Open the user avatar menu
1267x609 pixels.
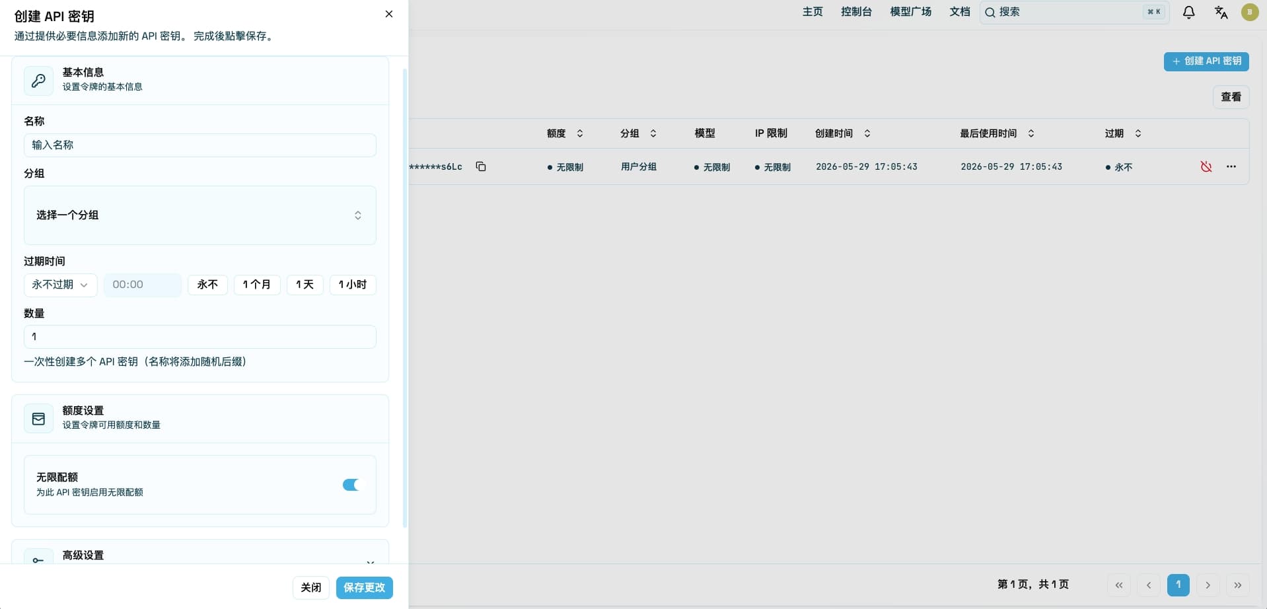pos(1250,12)
